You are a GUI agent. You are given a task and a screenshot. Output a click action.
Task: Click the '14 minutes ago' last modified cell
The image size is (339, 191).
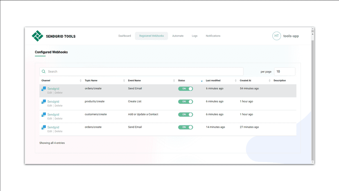pos(215,127)
